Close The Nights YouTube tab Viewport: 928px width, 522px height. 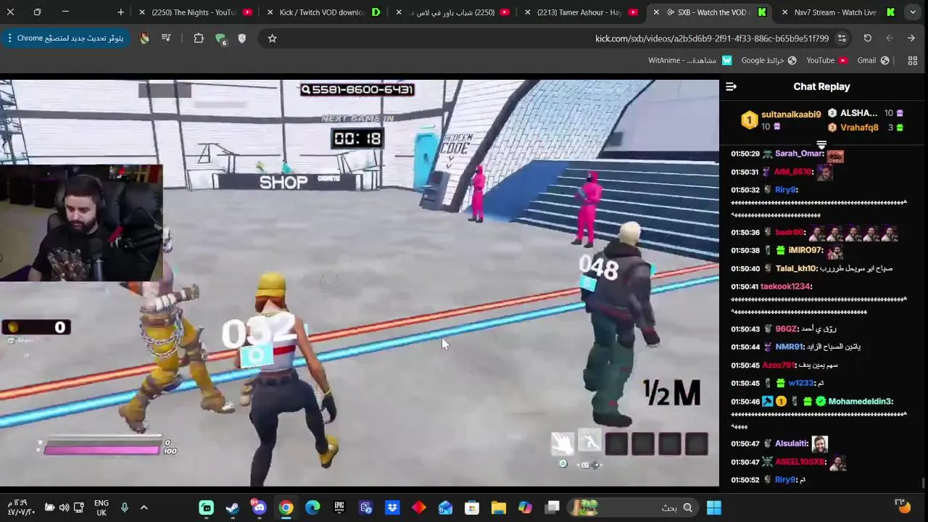coord(141,12)
